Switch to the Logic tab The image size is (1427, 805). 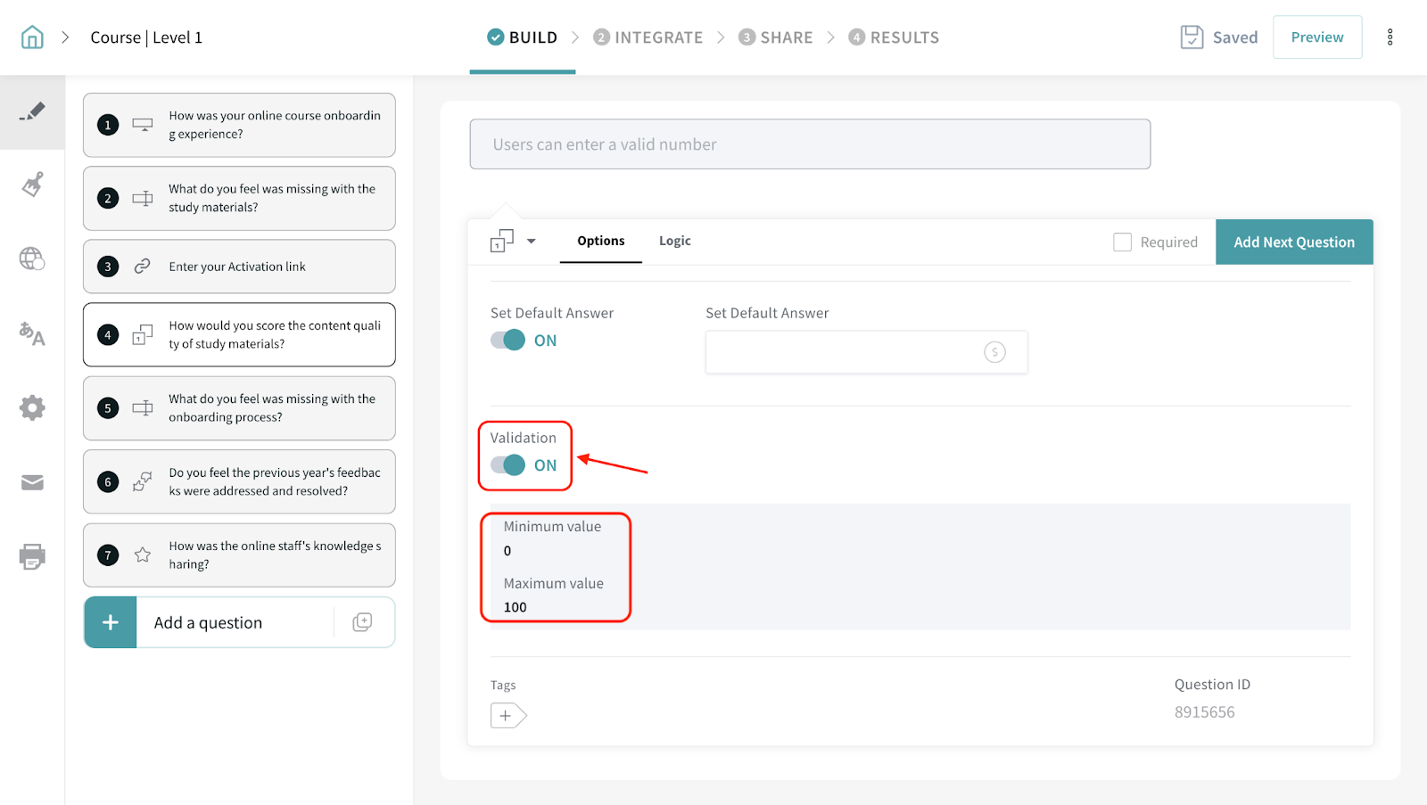click(x=674, y=242)
